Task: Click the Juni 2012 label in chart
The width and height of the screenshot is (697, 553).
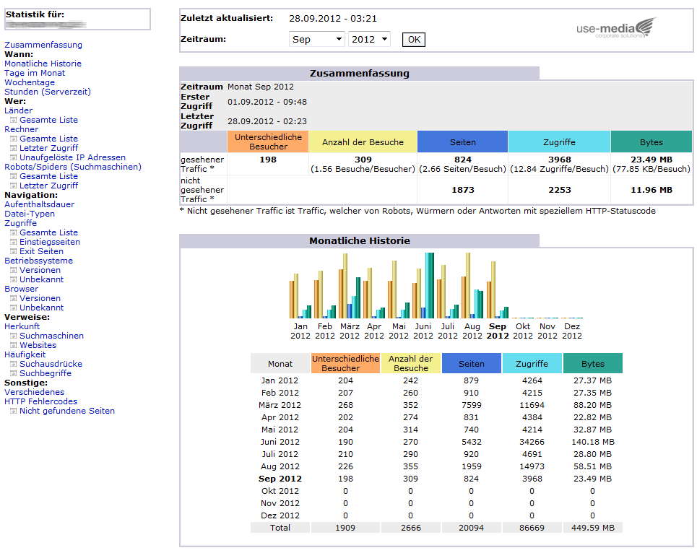Action: pos(423,331)
